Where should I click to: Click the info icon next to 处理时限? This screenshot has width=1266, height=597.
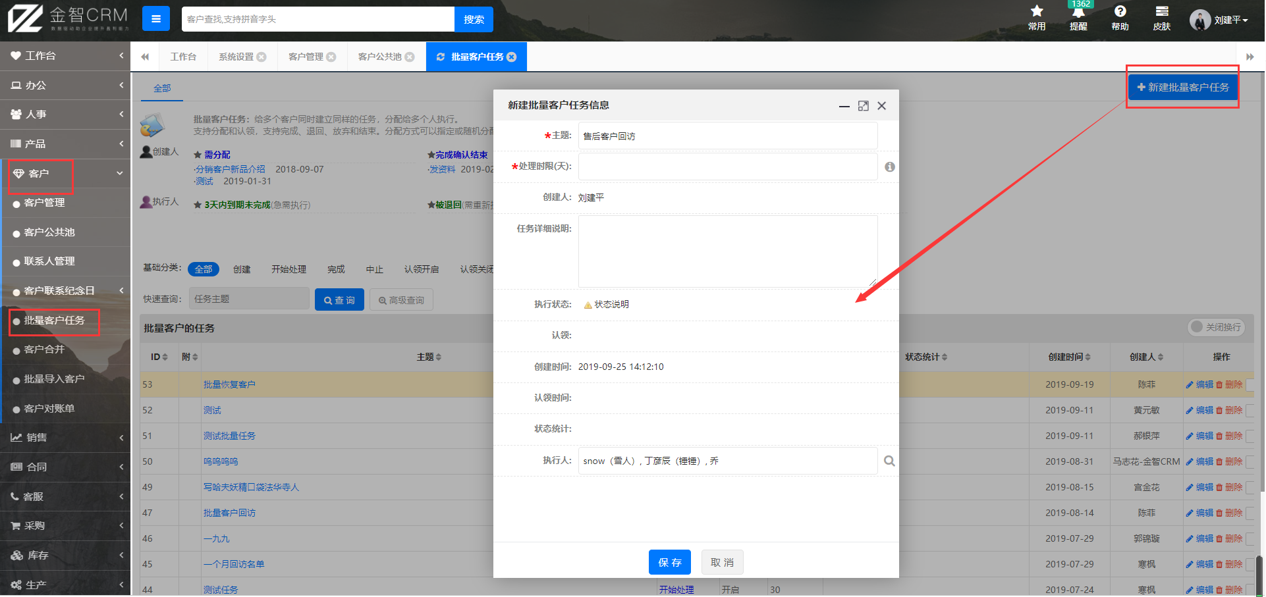pos(890,167)
